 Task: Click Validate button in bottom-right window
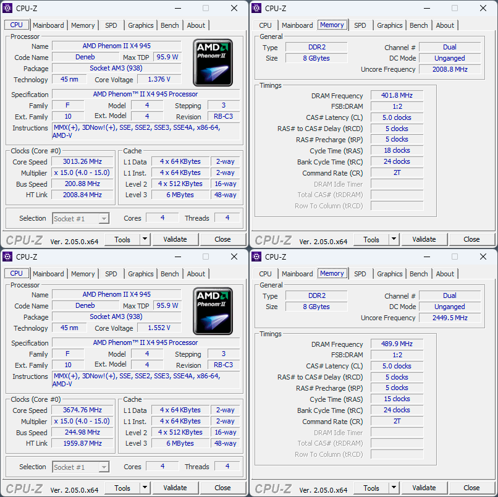tap(424, 488)
